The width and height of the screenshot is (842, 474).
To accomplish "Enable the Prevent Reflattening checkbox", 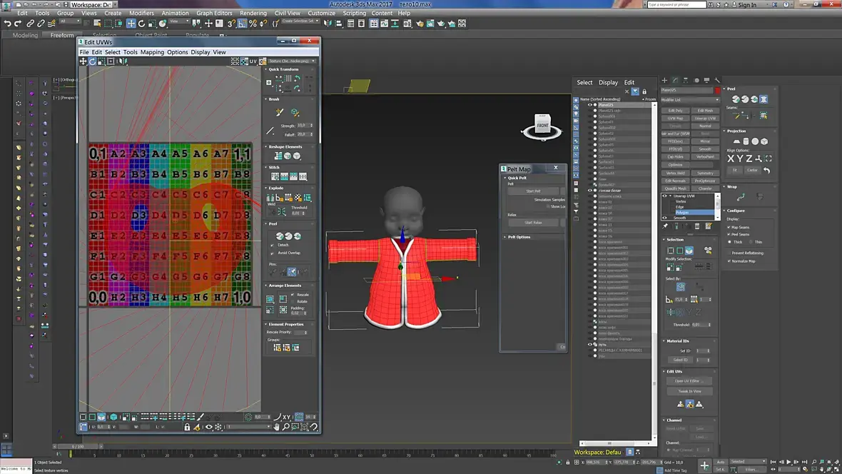I will click(729, 253).
